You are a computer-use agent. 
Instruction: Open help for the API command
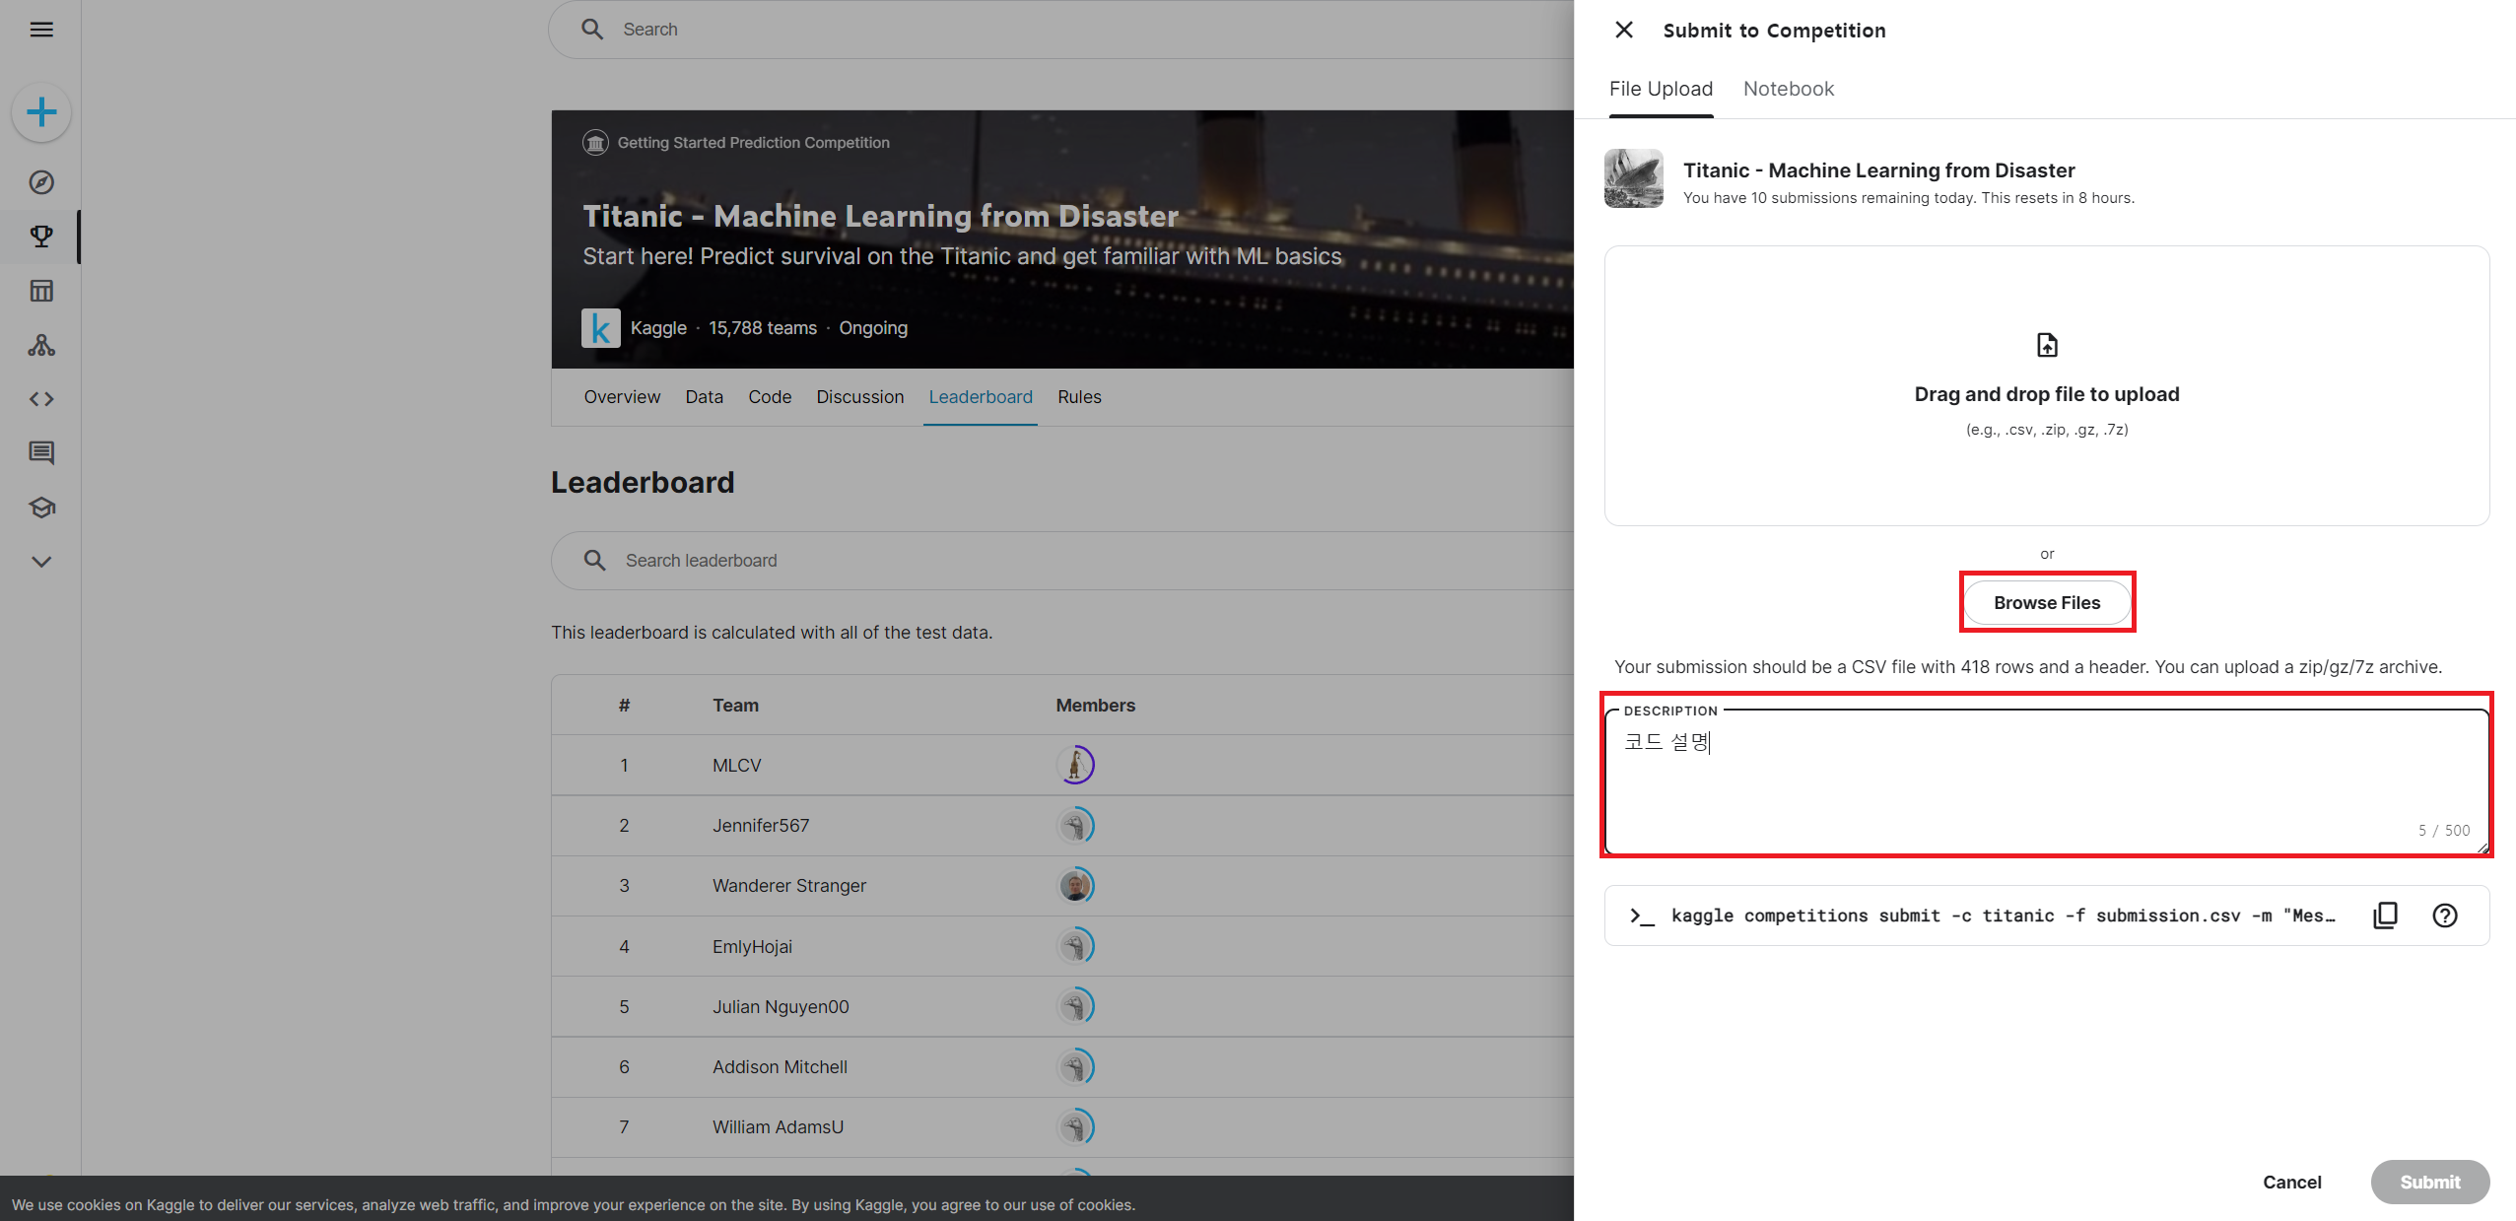[2444, 916]
